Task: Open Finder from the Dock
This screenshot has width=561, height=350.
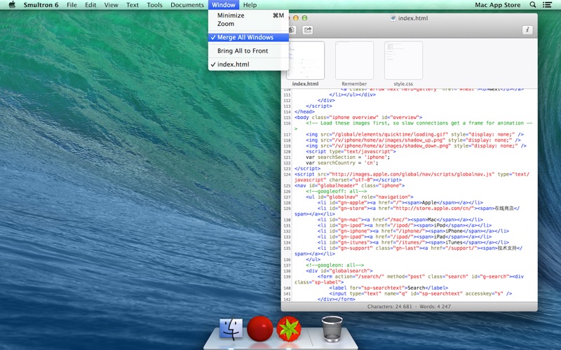Action: tap(231, 328)
